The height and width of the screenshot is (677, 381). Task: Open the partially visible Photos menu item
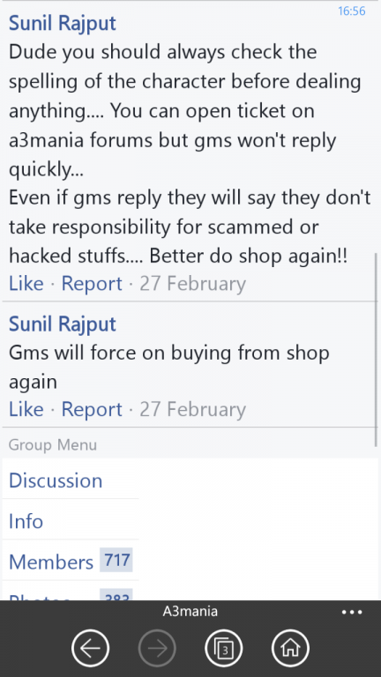pyautogui.click(x=40, y=597)
